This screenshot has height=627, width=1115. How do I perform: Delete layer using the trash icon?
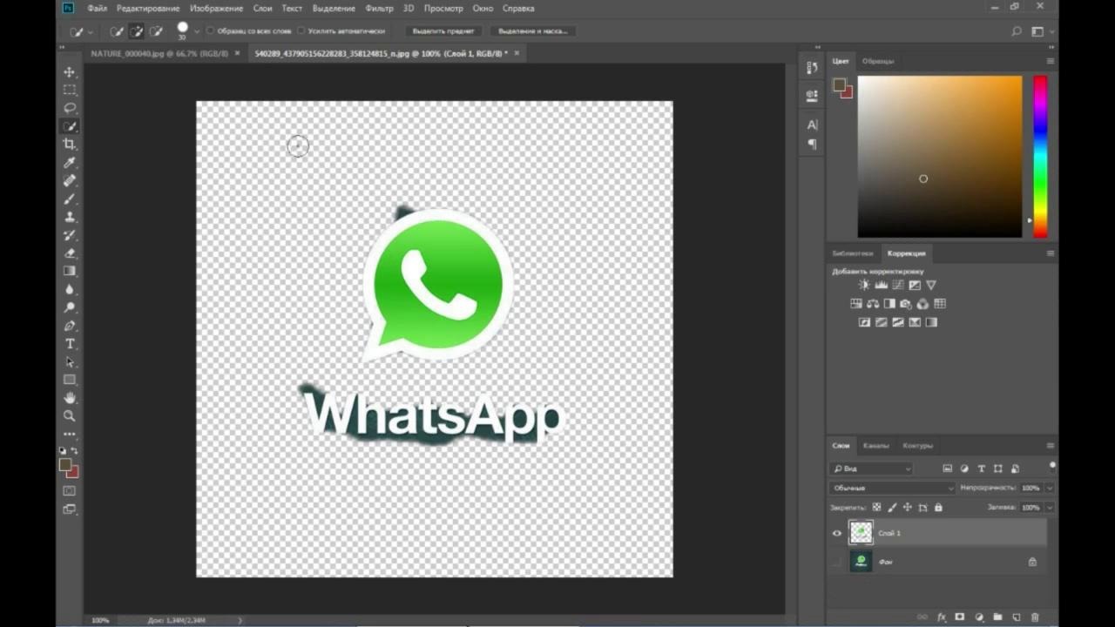pyautogui.click(x=1035, y=617)
